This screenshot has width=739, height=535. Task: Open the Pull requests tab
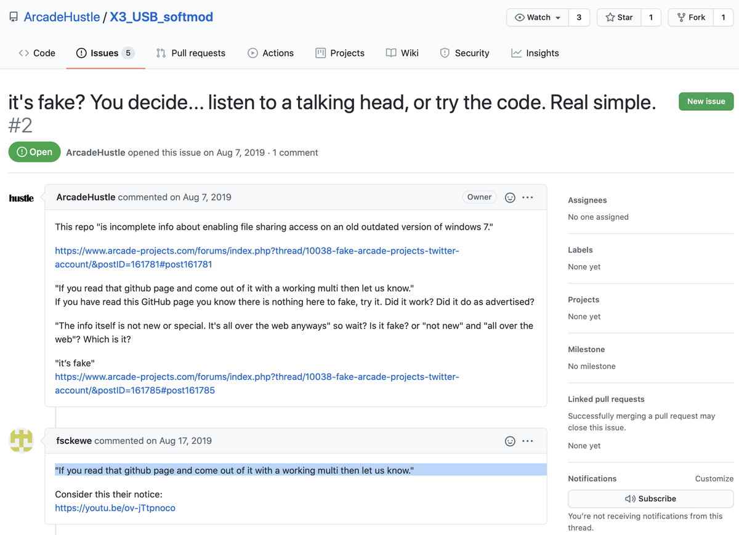191,53
